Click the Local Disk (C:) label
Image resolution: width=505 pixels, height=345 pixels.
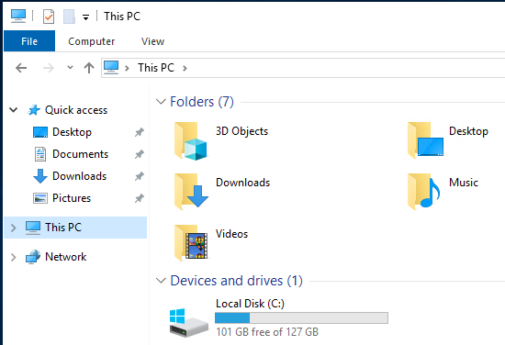coord(251,304)
